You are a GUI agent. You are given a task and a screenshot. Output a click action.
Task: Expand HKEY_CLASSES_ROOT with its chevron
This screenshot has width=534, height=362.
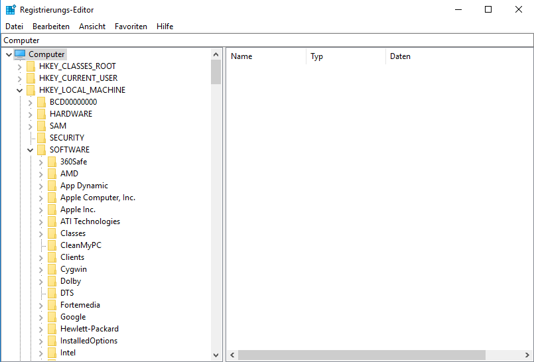pos(19,66)
